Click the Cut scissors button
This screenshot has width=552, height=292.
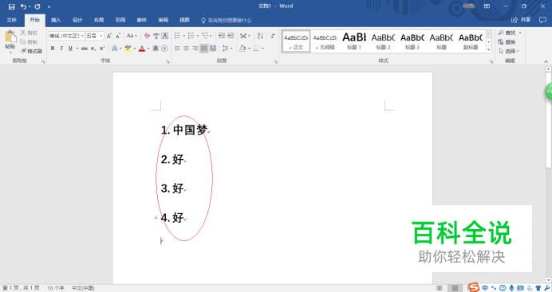(x=29, y=33)
